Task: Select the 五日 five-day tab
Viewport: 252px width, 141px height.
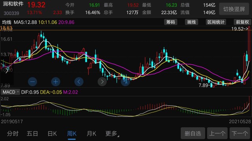Action: [32, 134]
